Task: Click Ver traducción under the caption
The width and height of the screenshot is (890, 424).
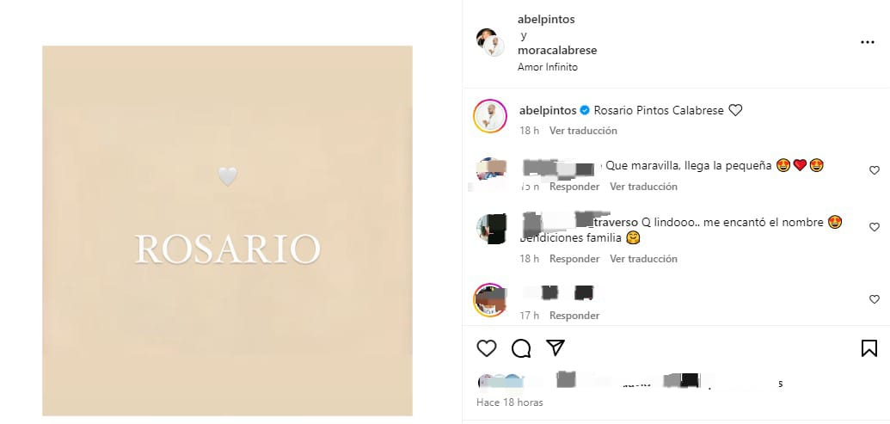Action: click(583, 131)
